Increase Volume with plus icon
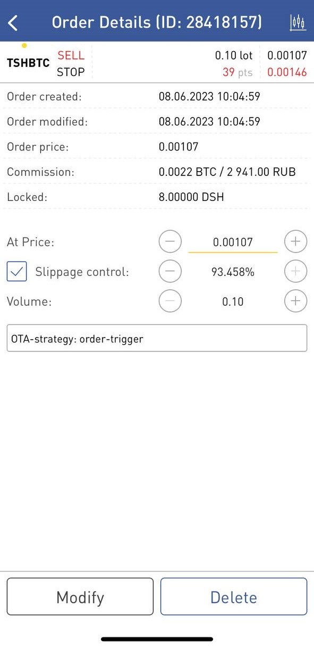 pos(296,301)
